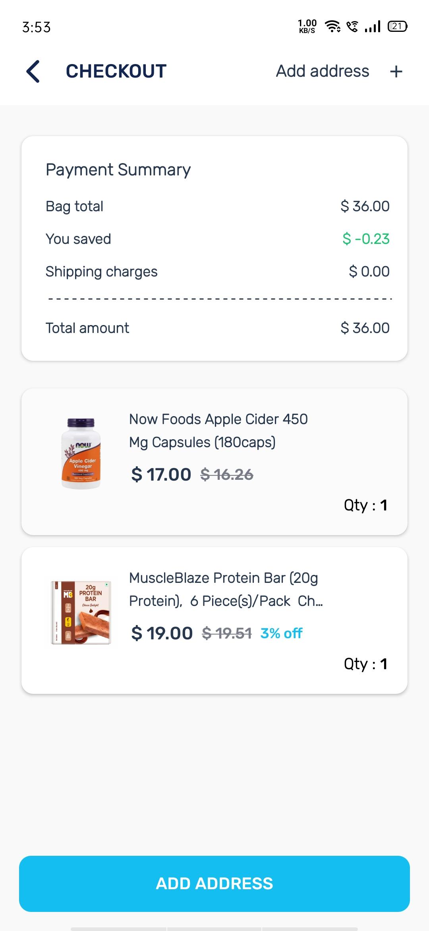Tap the plus icon next to Add address
This screenshot has height=931, width=429.
[396, 72]
